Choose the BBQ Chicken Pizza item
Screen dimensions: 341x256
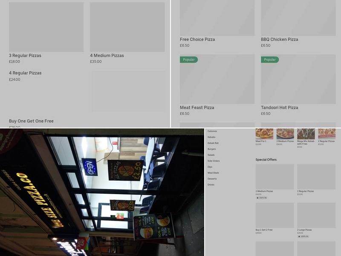pyautogui.click(x=298, y=18)
